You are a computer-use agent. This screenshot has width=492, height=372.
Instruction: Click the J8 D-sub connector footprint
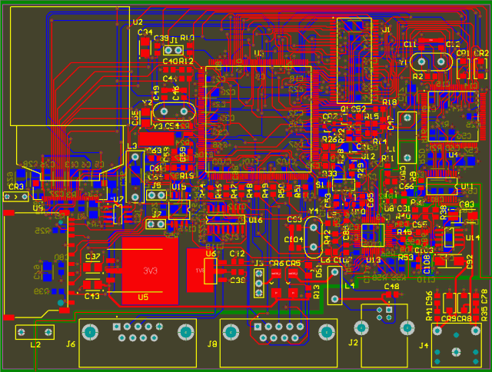[x=278, y=343]
